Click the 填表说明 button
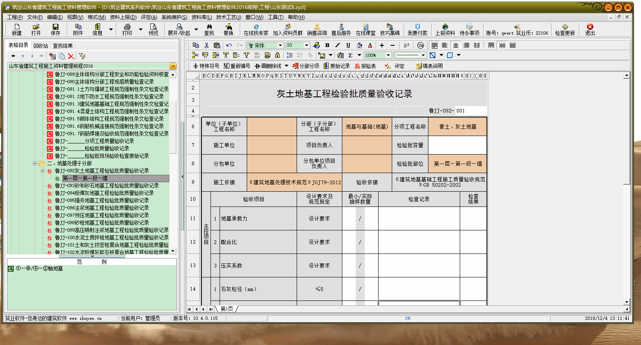 tap(429, 66)
